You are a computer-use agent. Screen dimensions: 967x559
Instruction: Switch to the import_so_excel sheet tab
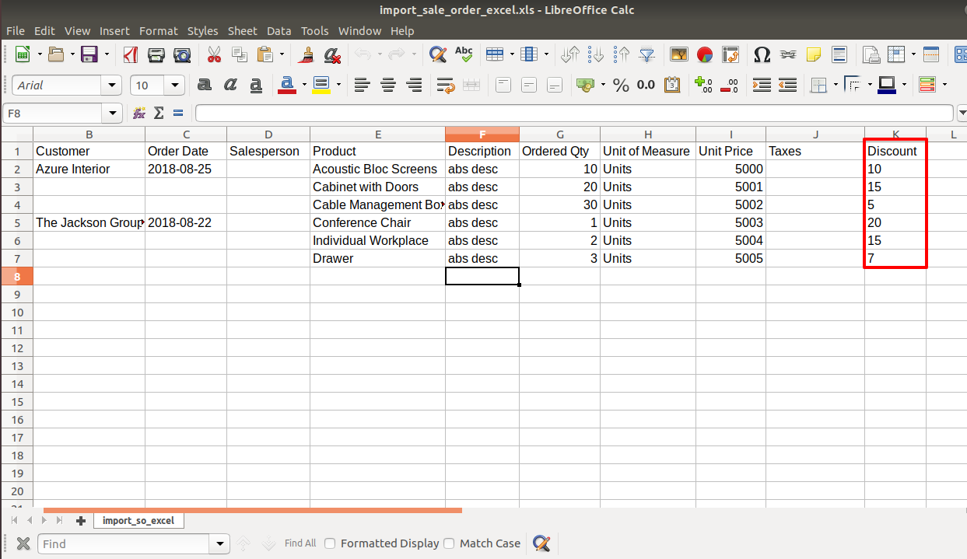coord(138,520)
